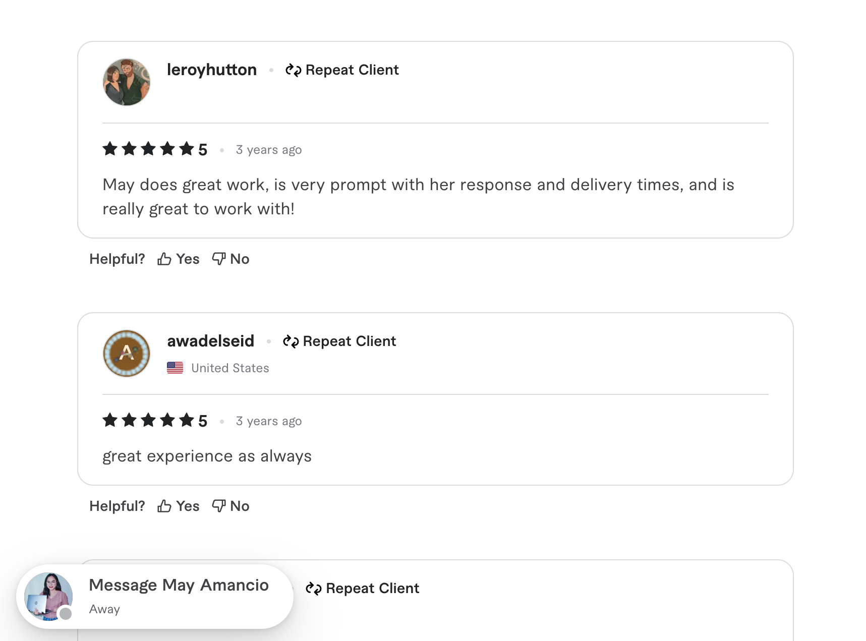Click leroyhutton's profile avatar

coord(127,82)
